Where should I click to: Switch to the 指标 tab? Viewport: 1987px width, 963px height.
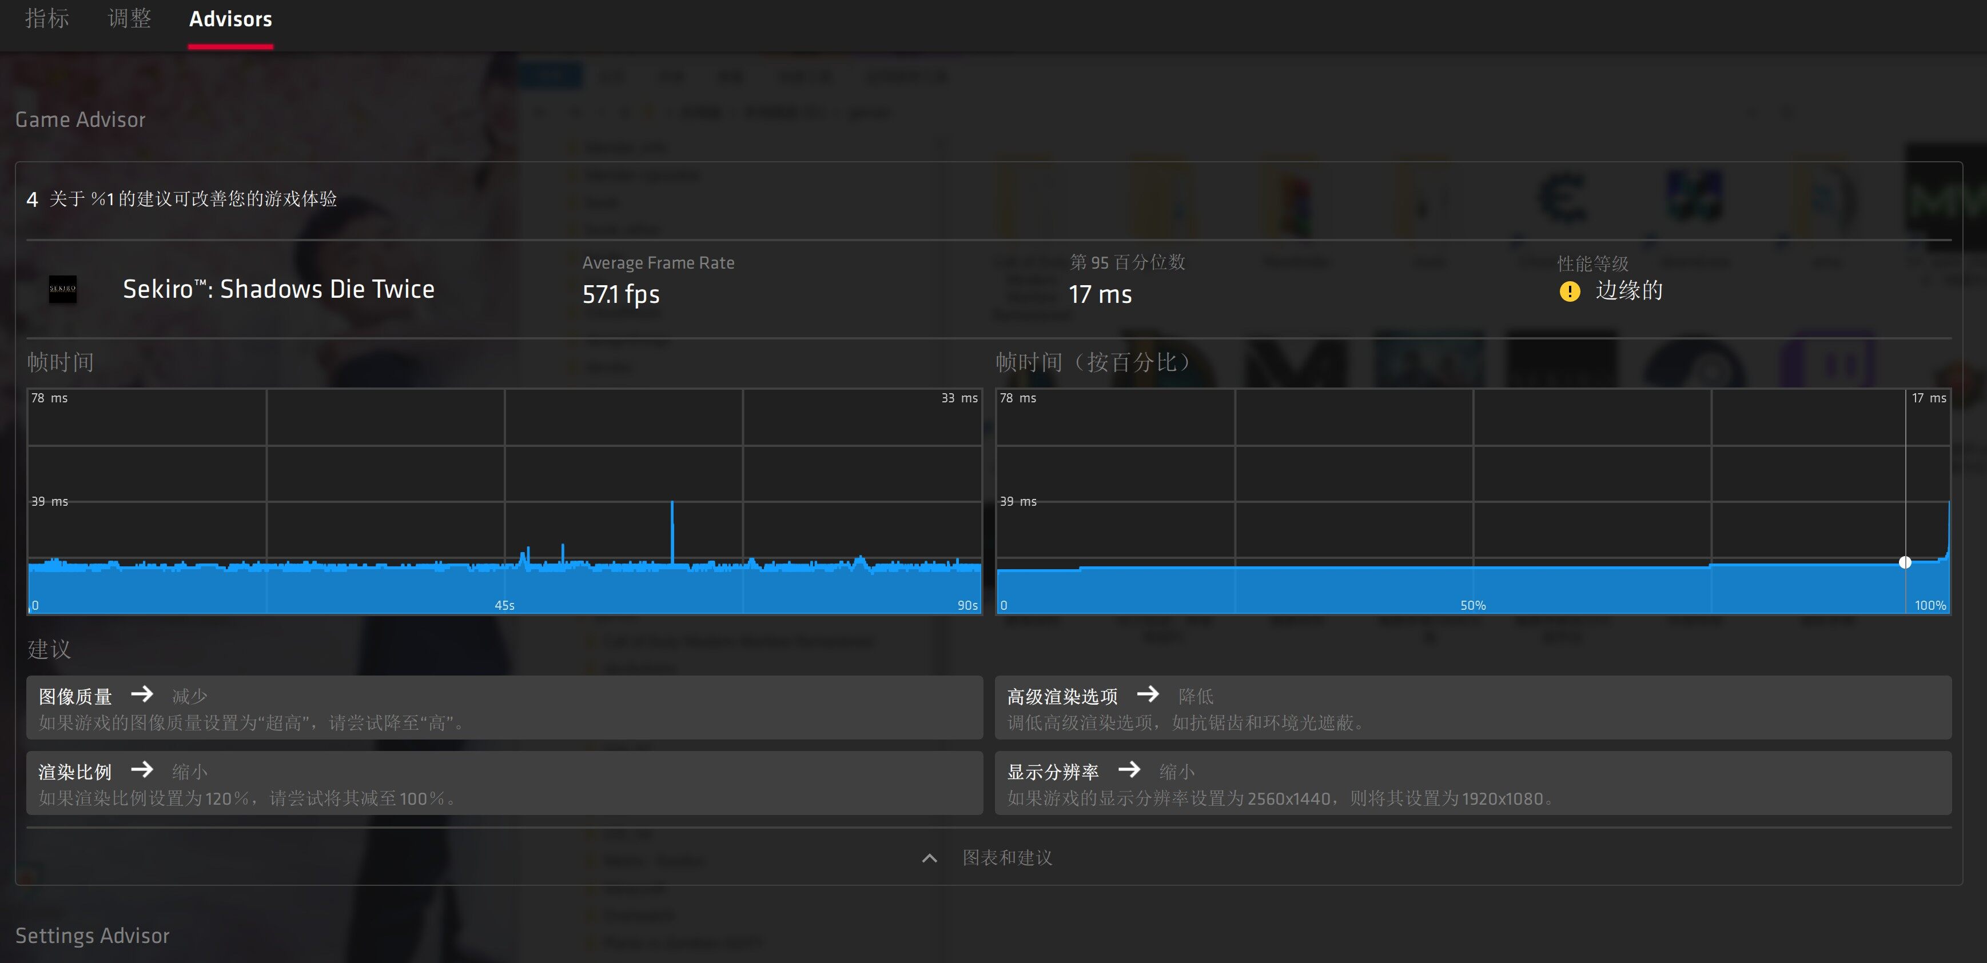47,18
